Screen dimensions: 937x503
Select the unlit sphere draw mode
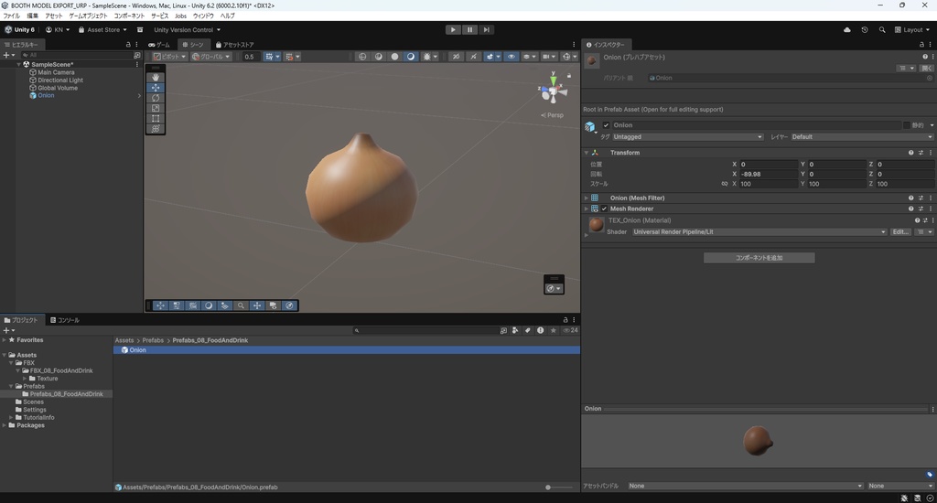394,57
